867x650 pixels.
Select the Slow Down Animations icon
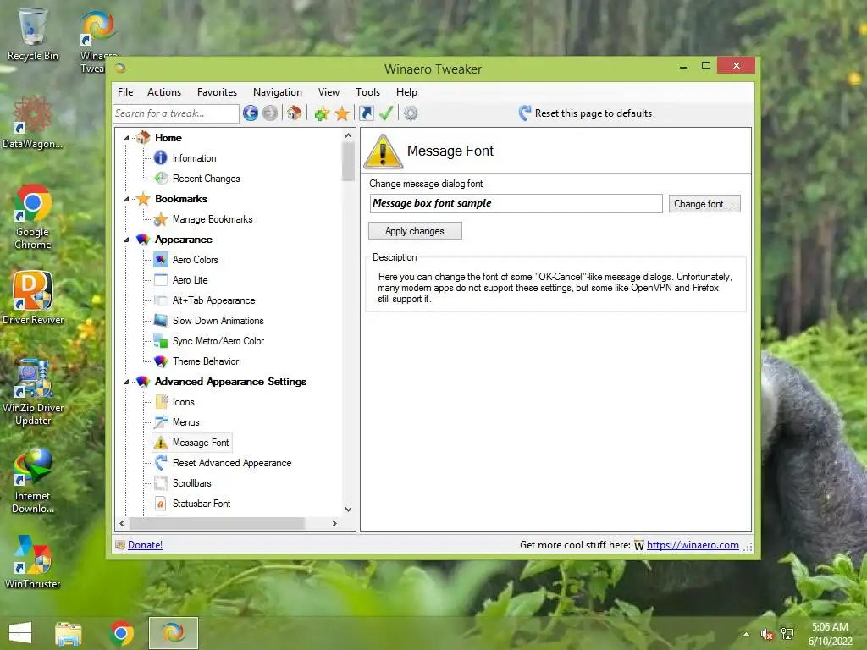pyautogui.click(x=161, y=321)
